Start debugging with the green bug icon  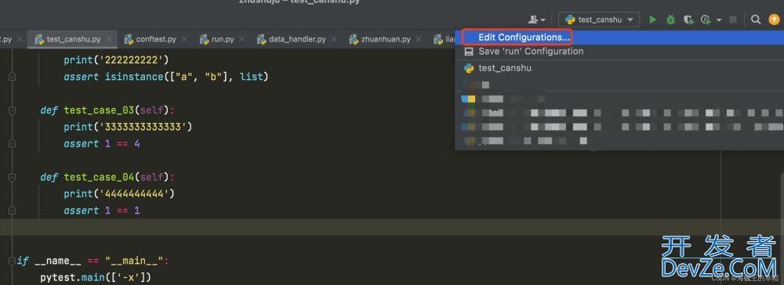pos(670,20)
